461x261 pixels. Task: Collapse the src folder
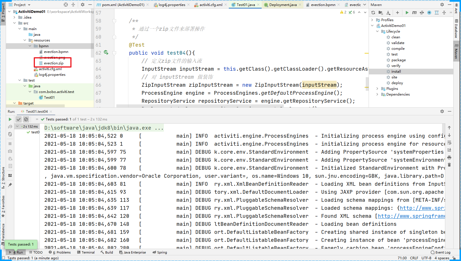click(15, 23)
